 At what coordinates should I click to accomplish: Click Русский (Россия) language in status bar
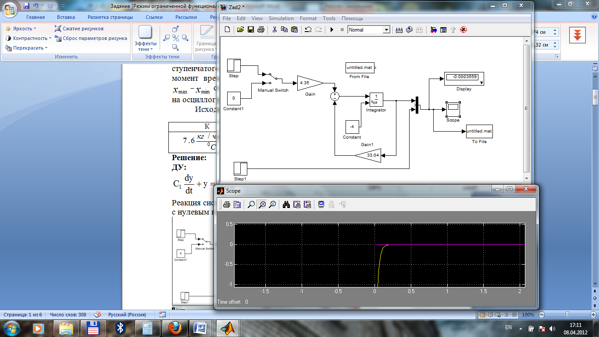tap(127, 315)
